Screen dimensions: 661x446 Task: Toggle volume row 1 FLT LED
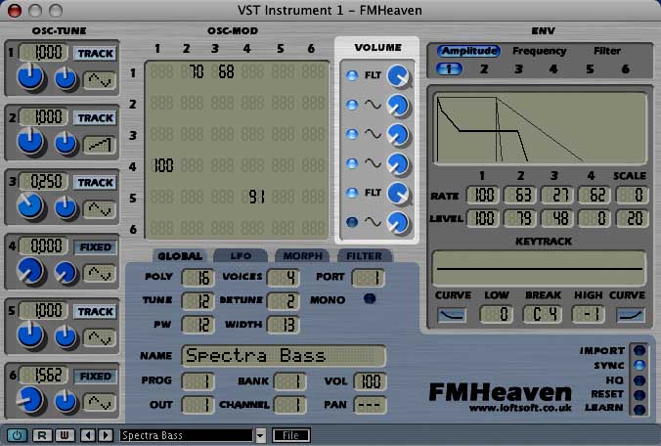[x=352, y=75]
